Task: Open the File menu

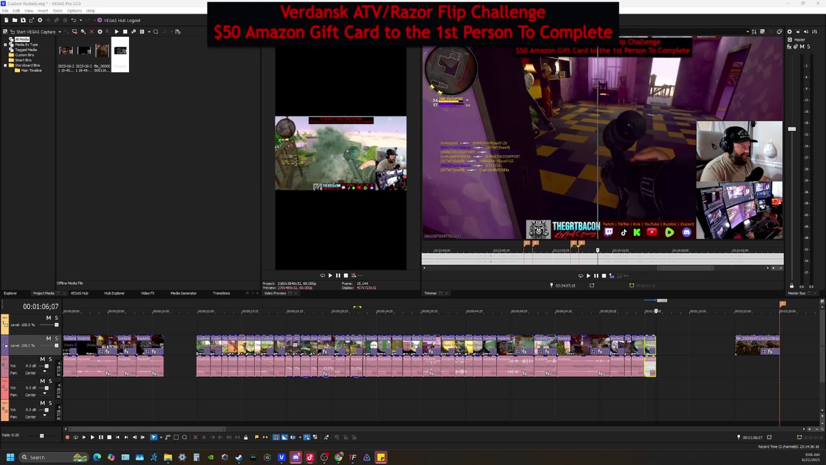Action: click(x=5, y=11)
